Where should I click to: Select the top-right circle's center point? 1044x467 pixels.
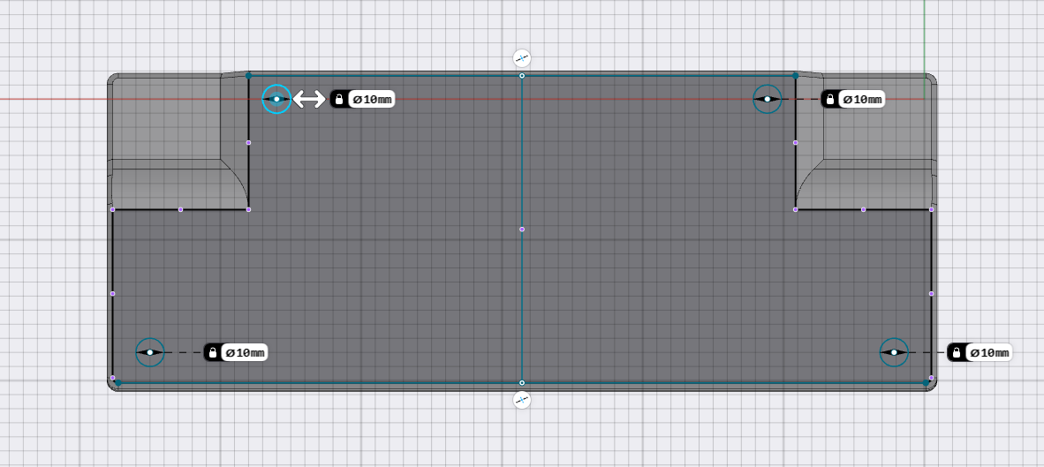click(767, 99)
